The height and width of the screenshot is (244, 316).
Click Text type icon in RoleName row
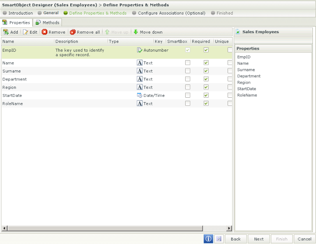pyautogui.click(x=140, y=103)
